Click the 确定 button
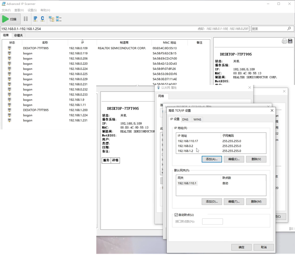 241,247
